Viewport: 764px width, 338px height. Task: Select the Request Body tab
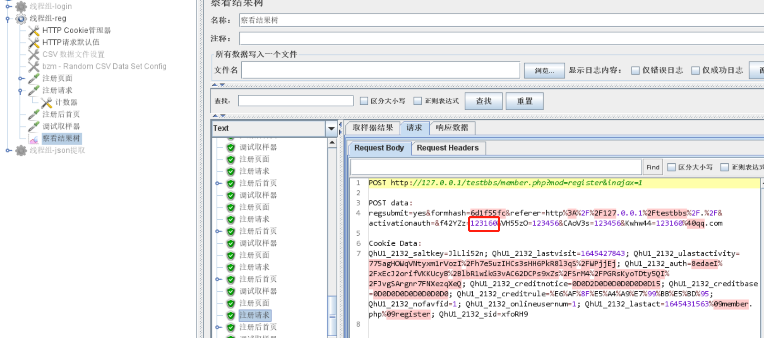click(379, 148)
